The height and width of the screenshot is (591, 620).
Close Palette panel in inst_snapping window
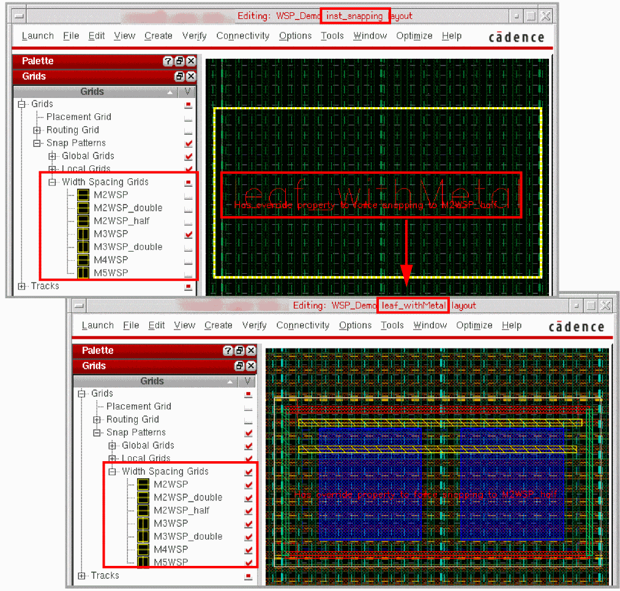pyautogui.click(x=191, y=61)
